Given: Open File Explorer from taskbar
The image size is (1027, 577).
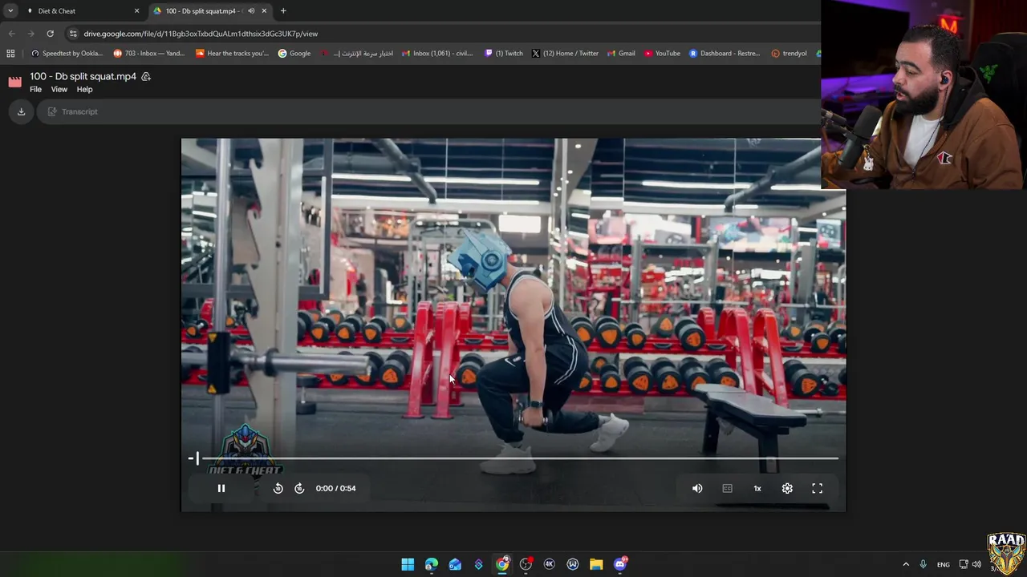Looking at the screenshot, I should [596, 564].
